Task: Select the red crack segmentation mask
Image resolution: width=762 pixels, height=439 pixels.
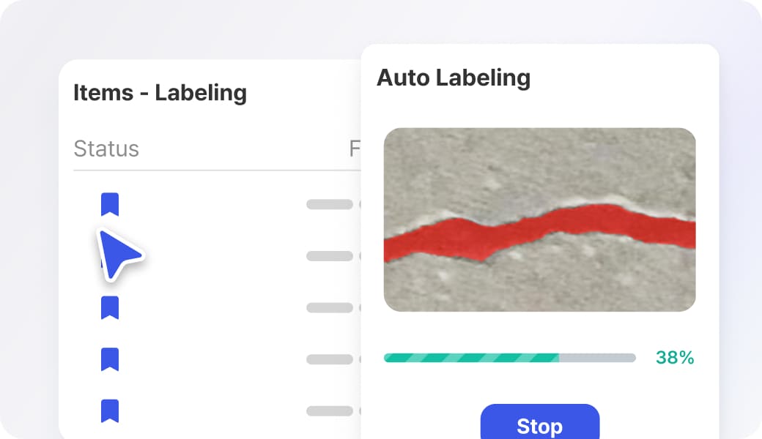Action: point(540,232)
